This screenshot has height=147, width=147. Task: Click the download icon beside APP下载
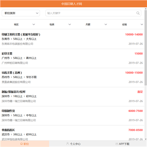tap(117, 144)
